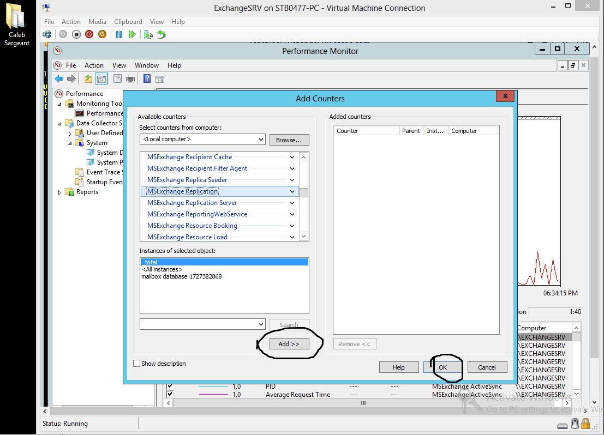Open Help in the Add Counters dialog

pos(399,367)
